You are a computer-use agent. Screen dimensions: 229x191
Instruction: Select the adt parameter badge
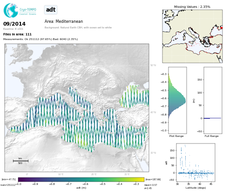coord(51,10)
